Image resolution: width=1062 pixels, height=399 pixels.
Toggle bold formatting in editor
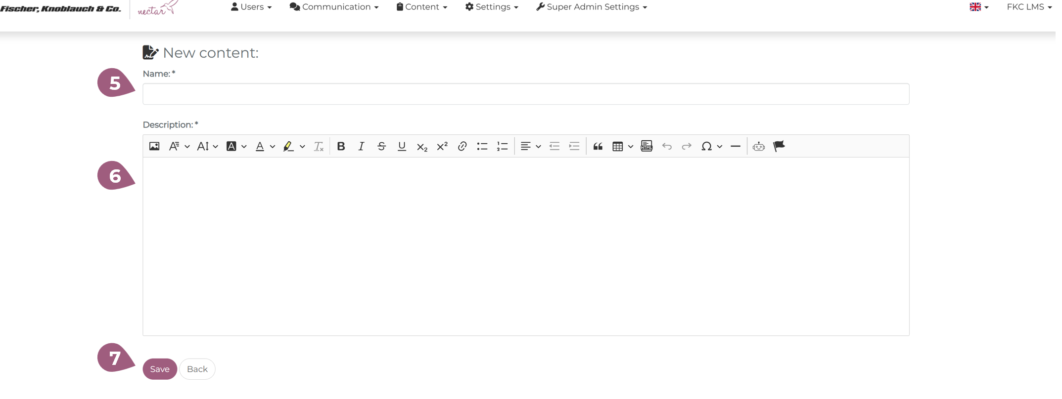point(341,146)
